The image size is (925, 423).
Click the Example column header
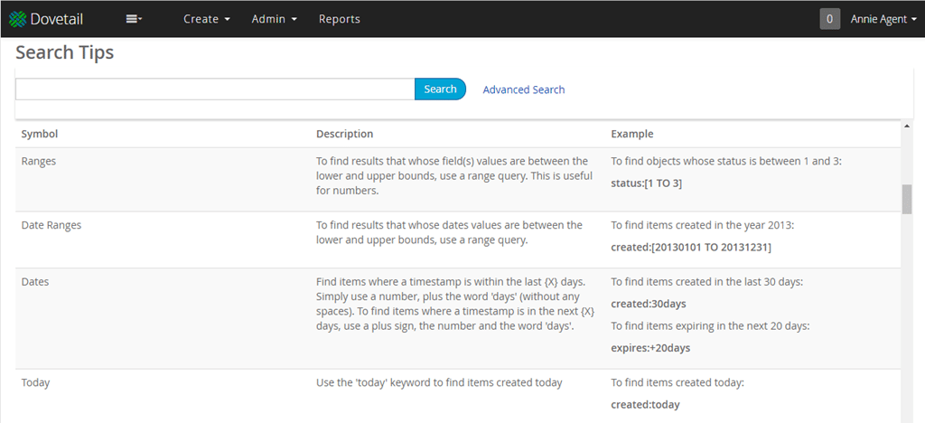pos(631,134)
